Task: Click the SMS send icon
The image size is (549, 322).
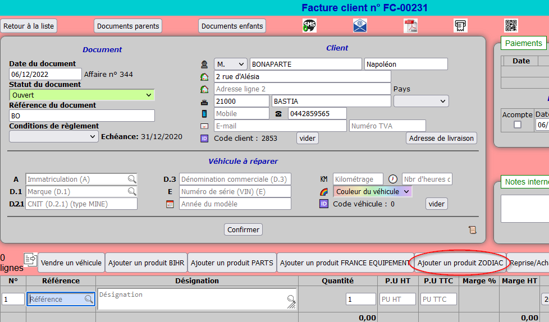Action: click(309, 26)
